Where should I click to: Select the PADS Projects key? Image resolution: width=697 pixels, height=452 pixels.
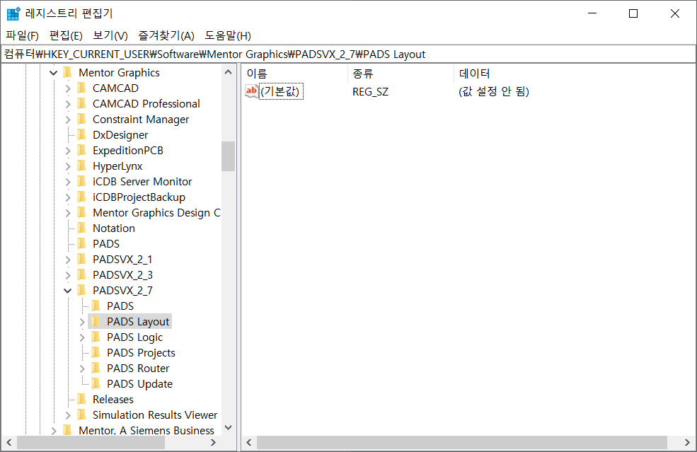pos(141,353)
